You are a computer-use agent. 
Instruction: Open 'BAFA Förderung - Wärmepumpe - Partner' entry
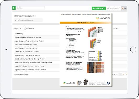pos(27,55)
